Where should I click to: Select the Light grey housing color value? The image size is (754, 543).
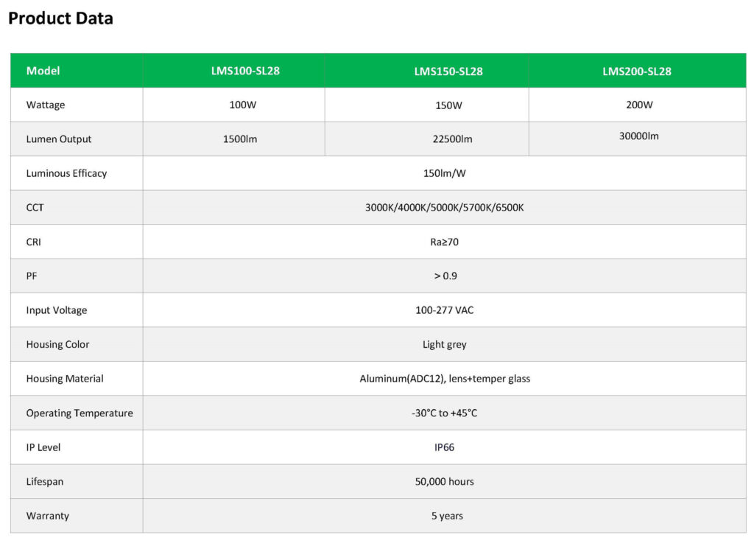pos(445,344)
